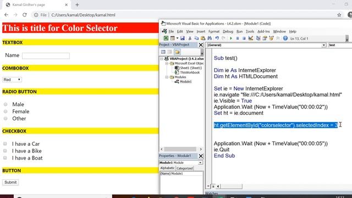The width and height of the screenshot is (352, 198).
Task: Collapse the Microsoft Excel Objects folder
Action: click(167, 64)
